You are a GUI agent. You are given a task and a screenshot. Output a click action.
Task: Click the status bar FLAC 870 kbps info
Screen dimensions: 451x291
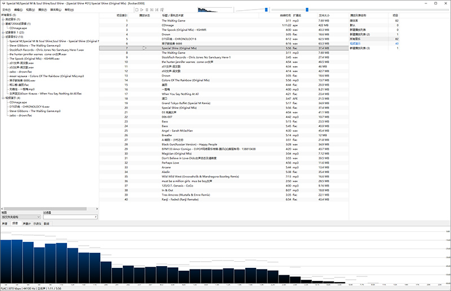[x=31, y=288]
